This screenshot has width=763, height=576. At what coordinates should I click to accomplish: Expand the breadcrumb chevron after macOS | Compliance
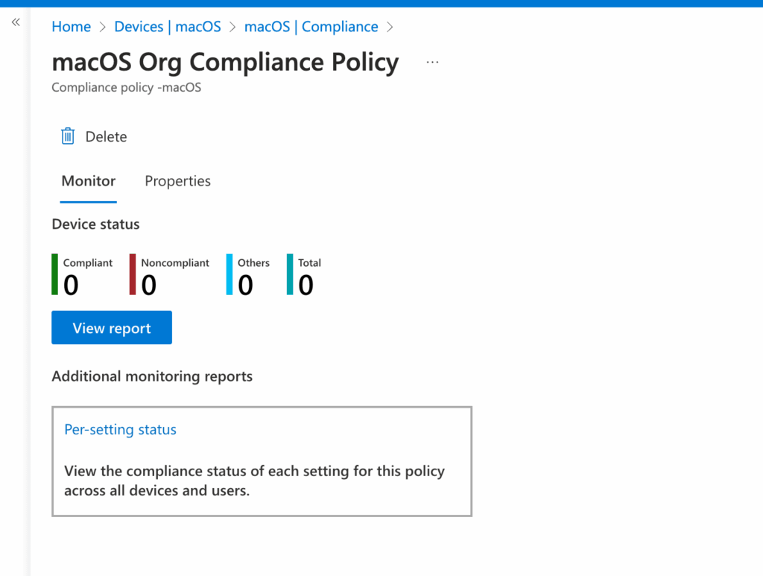point(390,27)
